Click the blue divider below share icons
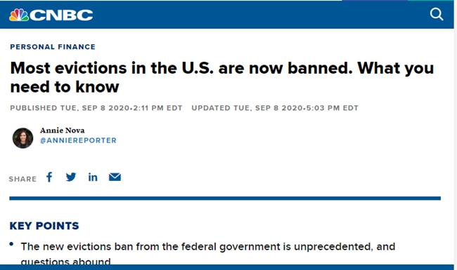Viewport: 457px width, 270px height. [225, 198]
